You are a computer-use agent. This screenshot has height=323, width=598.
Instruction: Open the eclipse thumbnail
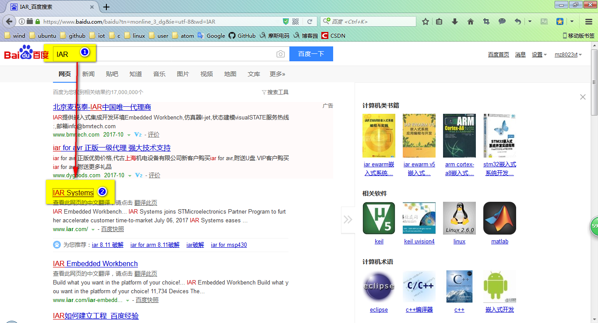(x=379, y=286)
